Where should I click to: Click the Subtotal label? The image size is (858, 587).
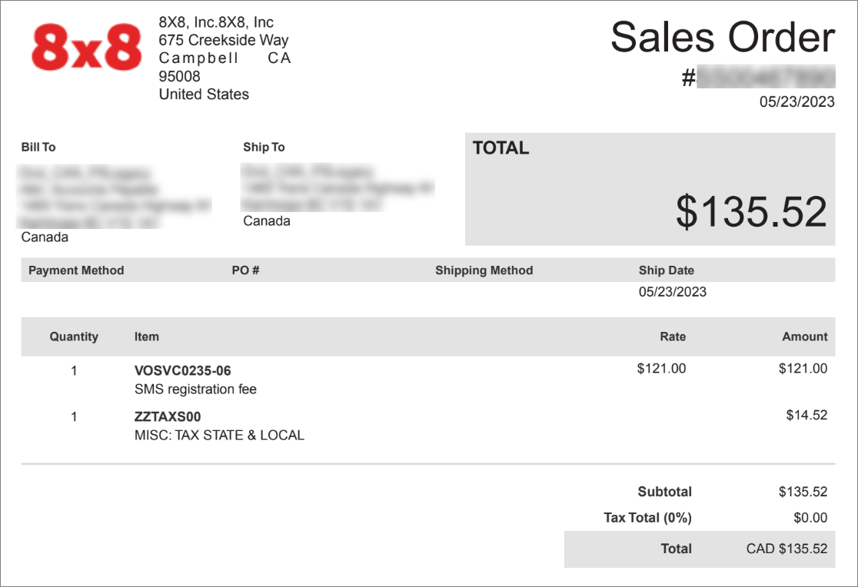click(x=665, y=492)
